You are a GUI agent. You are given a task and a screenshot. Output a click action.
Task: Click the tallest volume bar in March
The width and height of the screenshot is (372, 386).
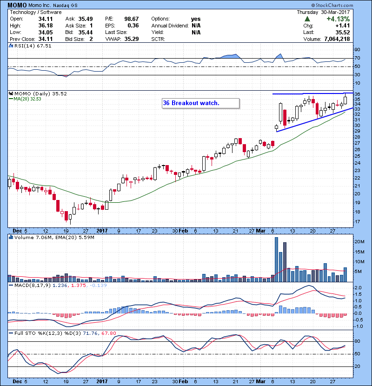(276, 260)
